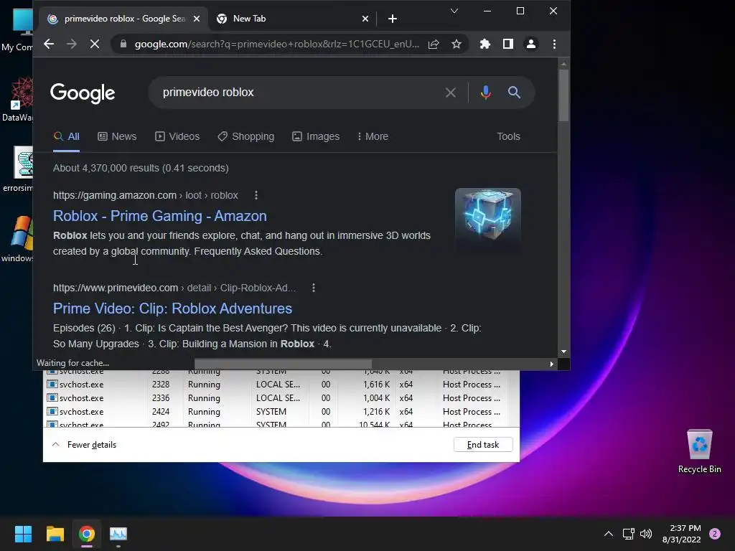The height and width of the screenshot is (551, 735).
Task: Select the My Computer desktop icon
Action: pyautogui.click(x=18, y=29)
